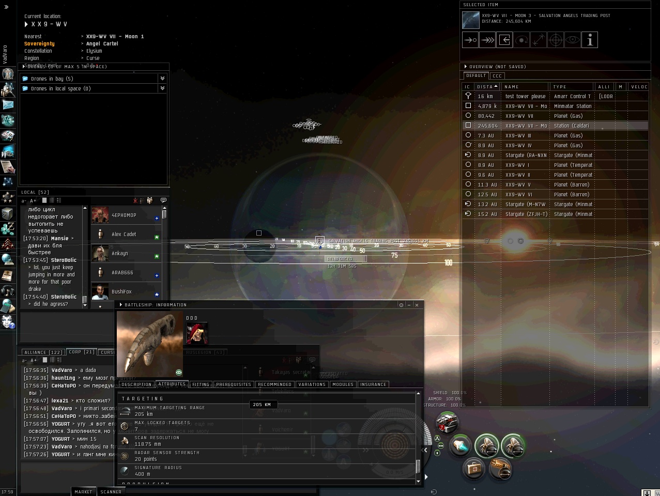Image resolution: width=660 pixels, height=496 pixels.
Task: Click the Market button at bottom
Action: click(83, 492)
